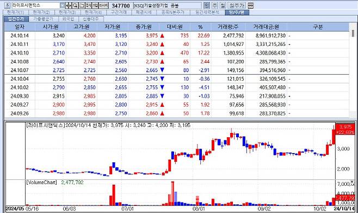Click the 원주가 button
The height and width of the screenshot is (213, 358).
(237, 5)
